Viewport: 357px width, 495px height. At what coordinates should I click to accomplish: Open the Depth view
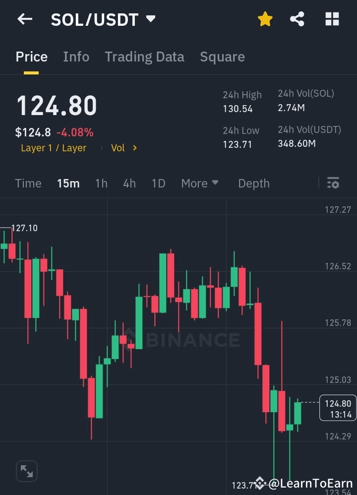click(253, 183)
